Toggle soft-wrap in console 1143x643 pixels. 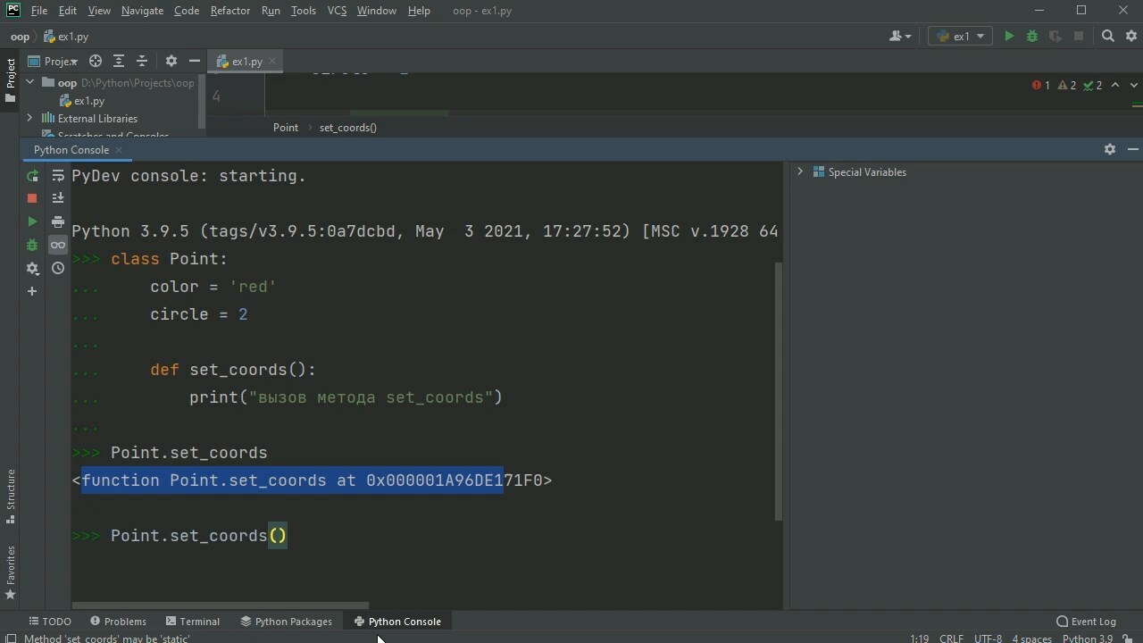(x=58, y=176)
